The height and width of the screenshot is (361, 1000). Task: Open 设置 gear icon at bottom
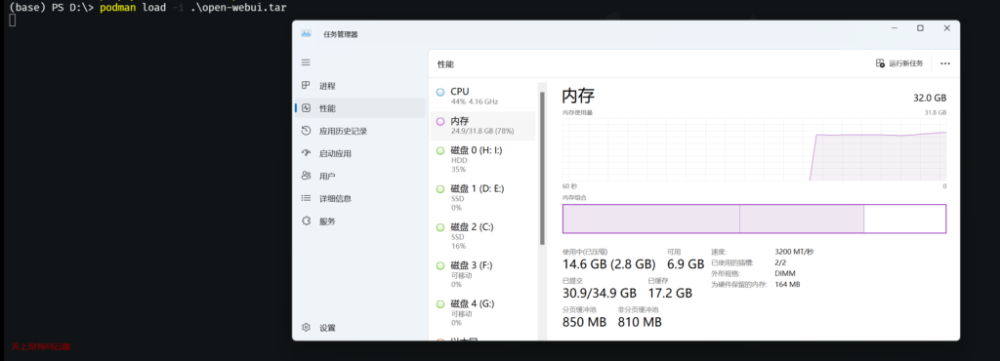pos(306,327)
